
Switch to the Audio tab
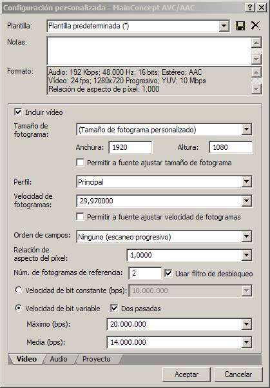coord(59,359)
